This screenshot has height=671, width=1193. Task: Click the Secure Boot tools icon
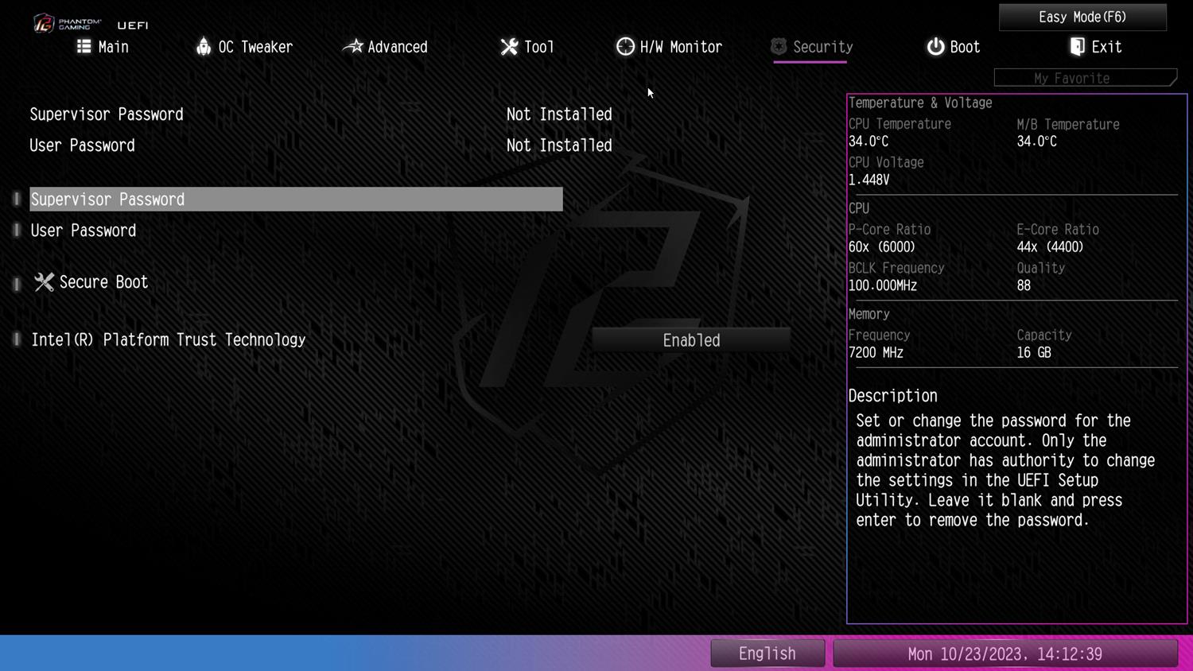(44, 282)
